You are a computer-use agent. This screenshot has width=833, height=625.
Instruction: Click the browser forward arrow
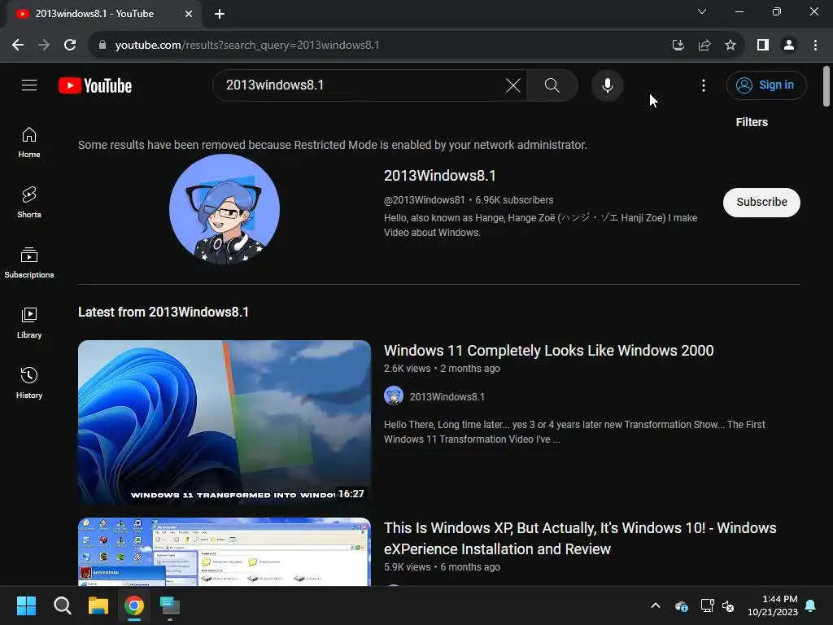click(44, 46)
